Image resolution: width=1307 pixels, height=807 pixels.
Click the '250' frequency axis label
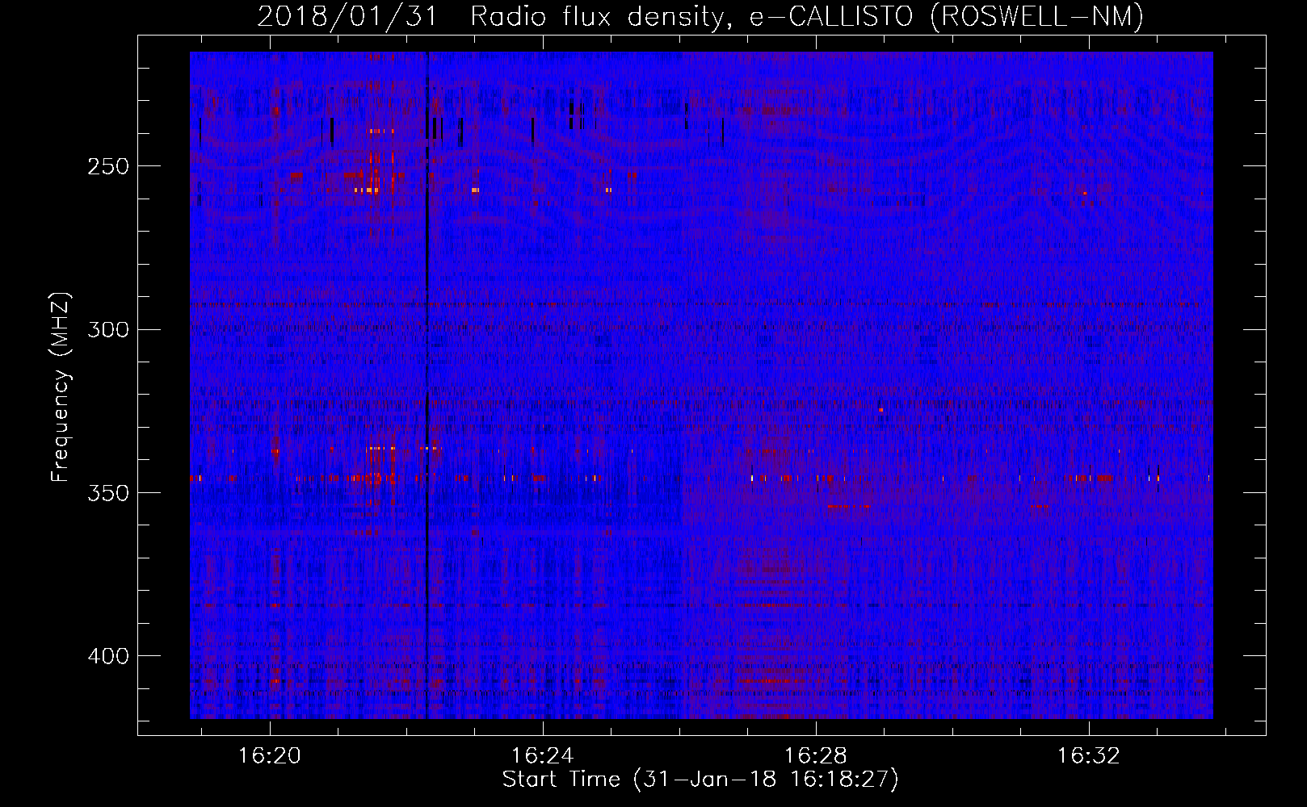point(108,166)
